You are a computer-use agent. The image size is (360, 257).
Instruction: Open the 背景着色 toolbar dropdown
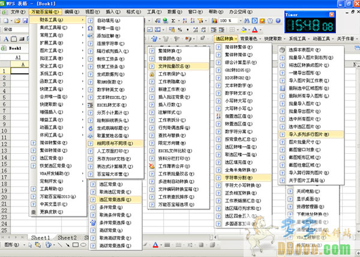pyautogui.click(x=250, y=39)
